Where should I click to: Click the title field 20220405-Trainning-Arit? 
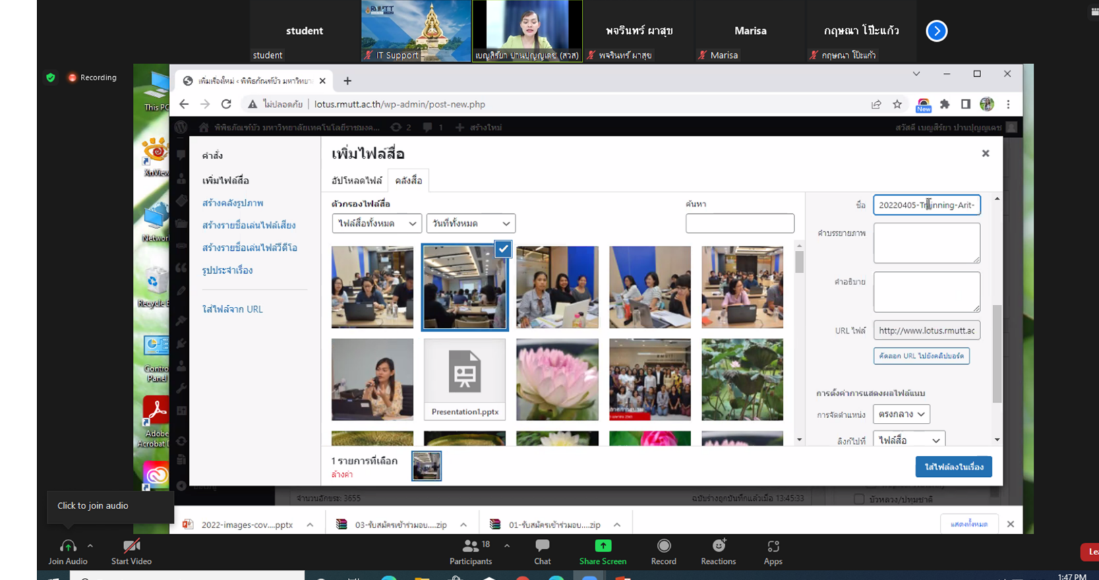tap(927, 205)
